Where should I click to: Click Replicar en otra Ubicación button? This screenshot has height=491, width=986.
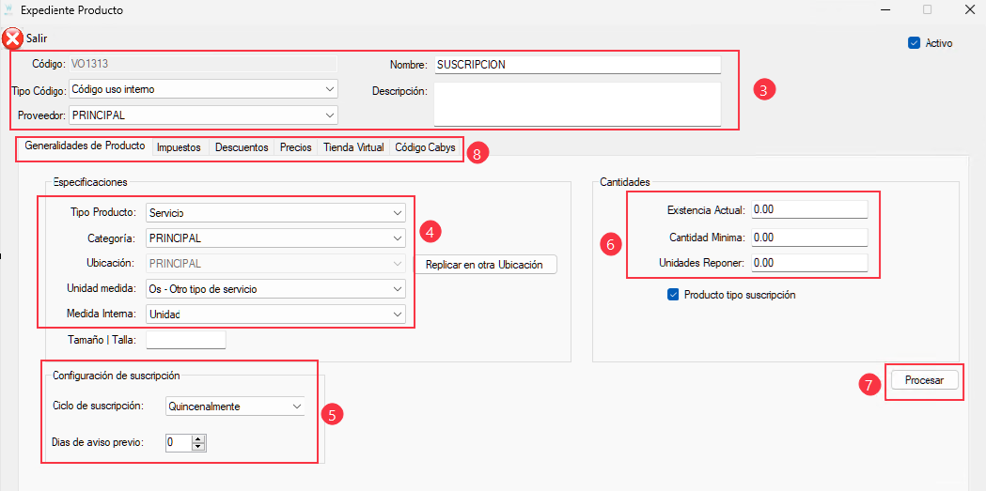pos(484,265)
